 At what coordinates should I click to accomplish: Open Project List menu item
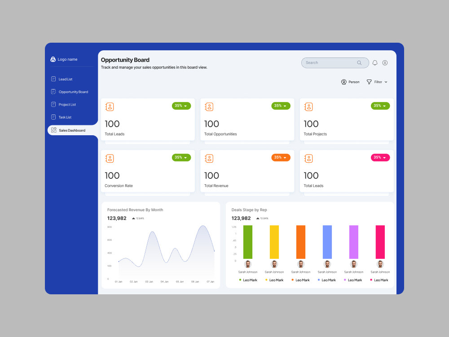click(67, 105)
